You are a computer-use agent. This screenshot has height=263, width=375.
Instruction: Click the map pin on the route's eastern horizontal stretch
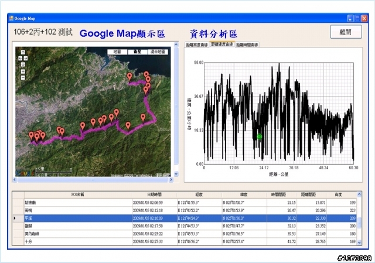(143, 118)
